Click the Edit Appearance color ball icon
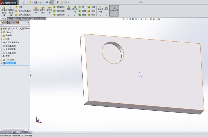This screenshot has width=208, height=137. click(x=151, y=19)
